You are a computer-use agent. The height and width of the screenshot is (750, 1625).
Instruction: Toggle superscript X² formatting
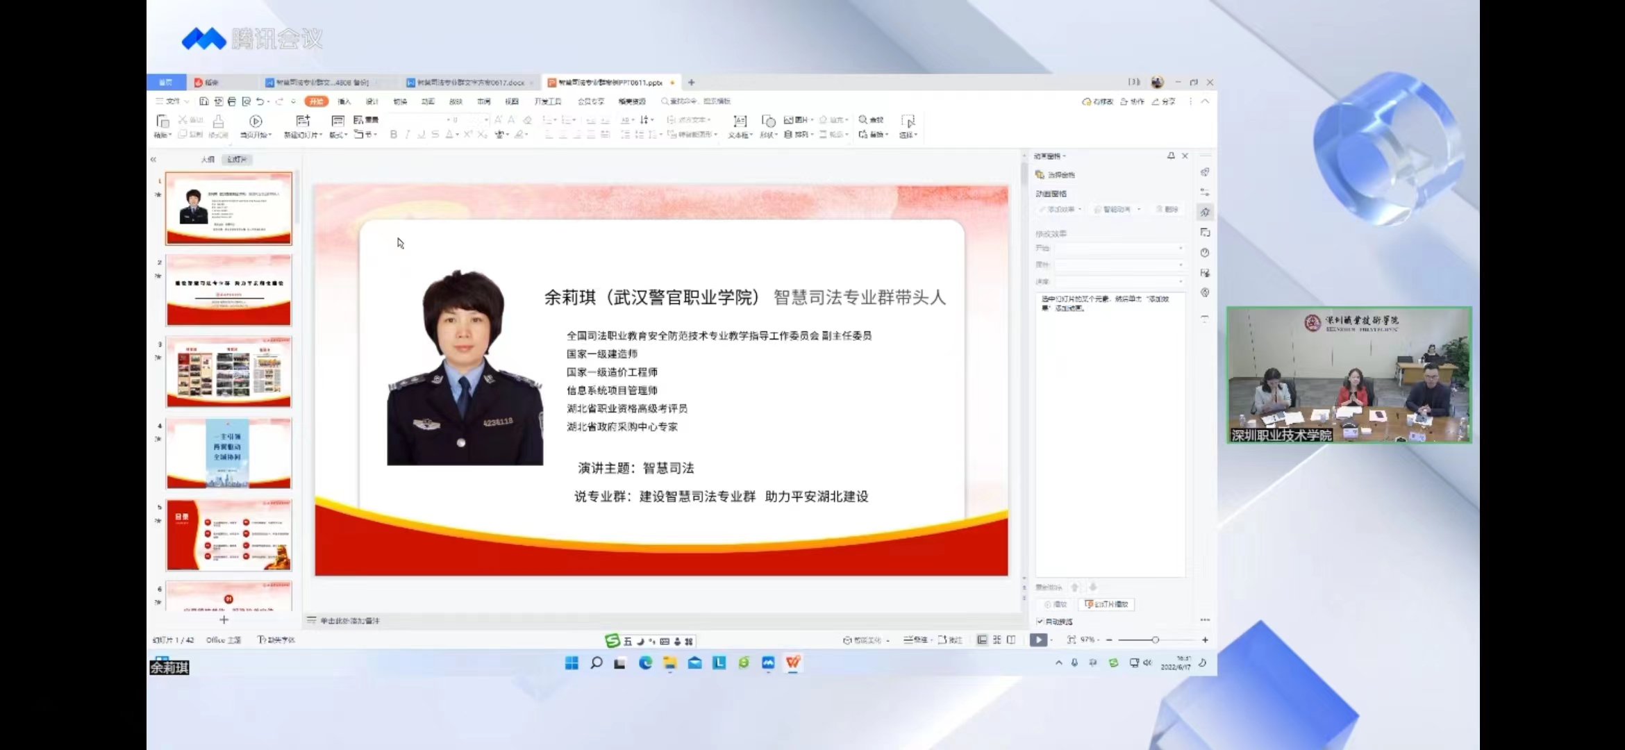click(468, 135)
